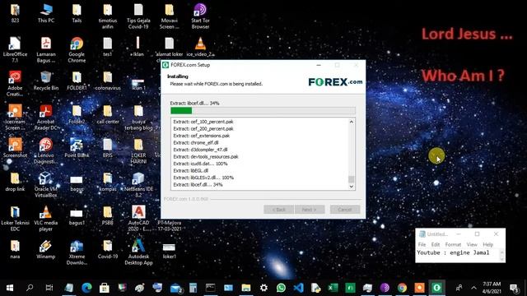Image resolution: width=527 pixels, height=296 pixels.
Task: Show hidden system tray icons
Action: click(473, 288)
